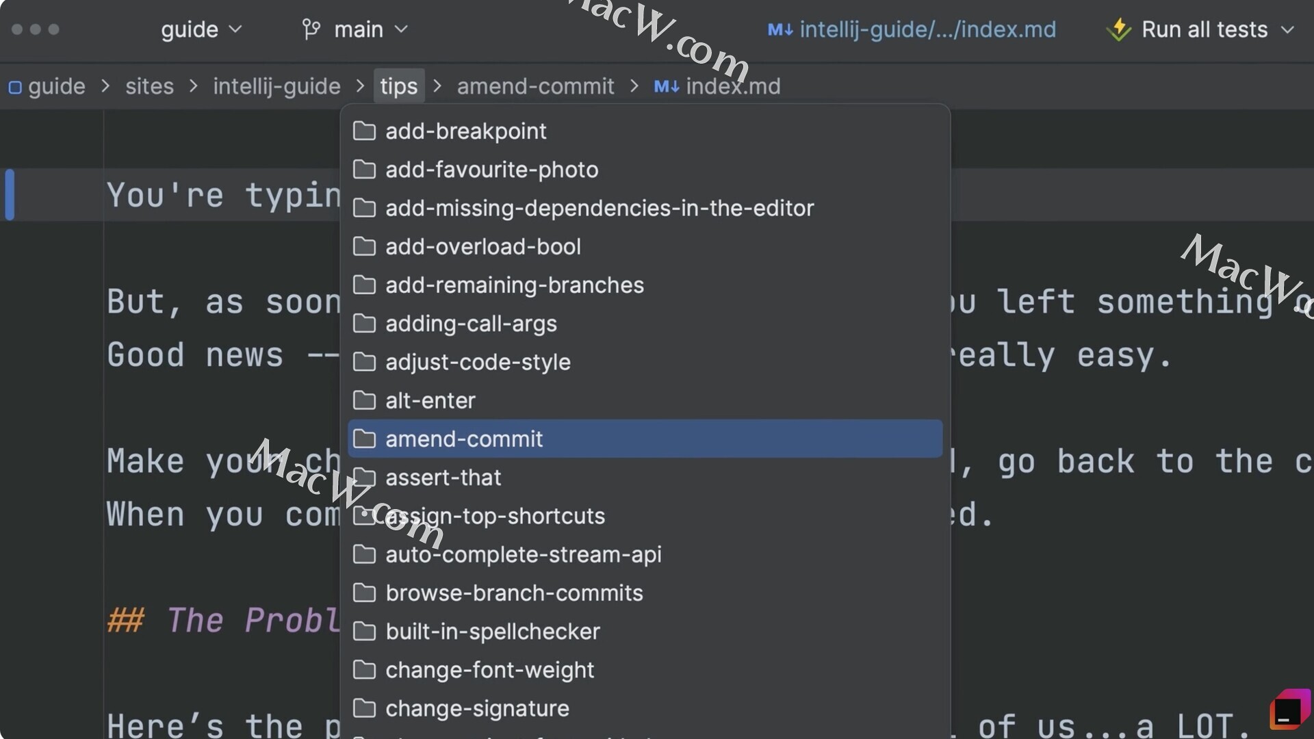Viewport: 1314px width, 739px height.
Task: Open the guide project dropdown
Action: coord(201,29)
